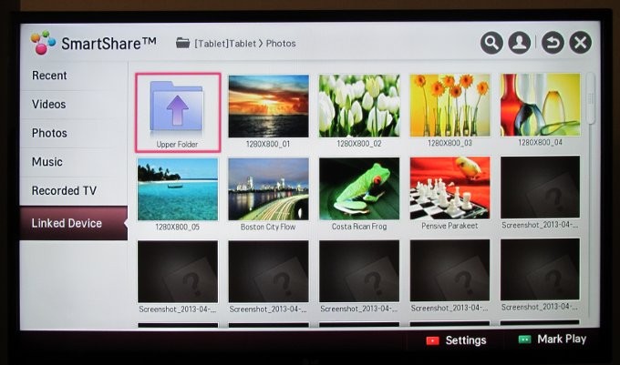Choose Music in the sidebar
Image resolution: width=620 pixels, height=365 pixels.
74,162
